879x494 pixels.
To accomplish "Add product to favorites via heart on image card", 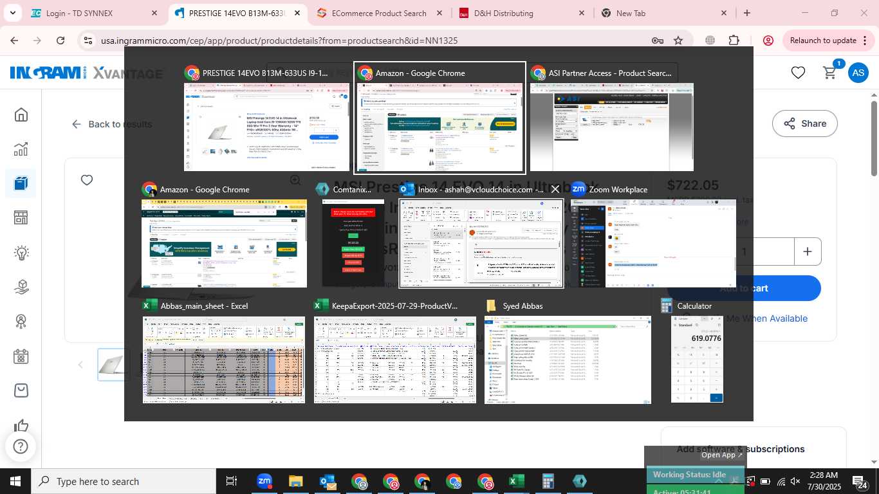I will [x=87, y=180].
